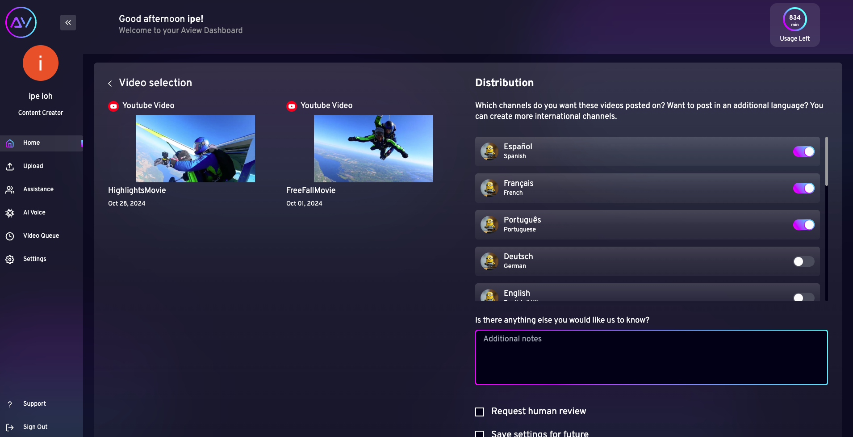Click YouTube icon above HighlightsMovie
Screen dimensions: 853x437
[113, 106]
